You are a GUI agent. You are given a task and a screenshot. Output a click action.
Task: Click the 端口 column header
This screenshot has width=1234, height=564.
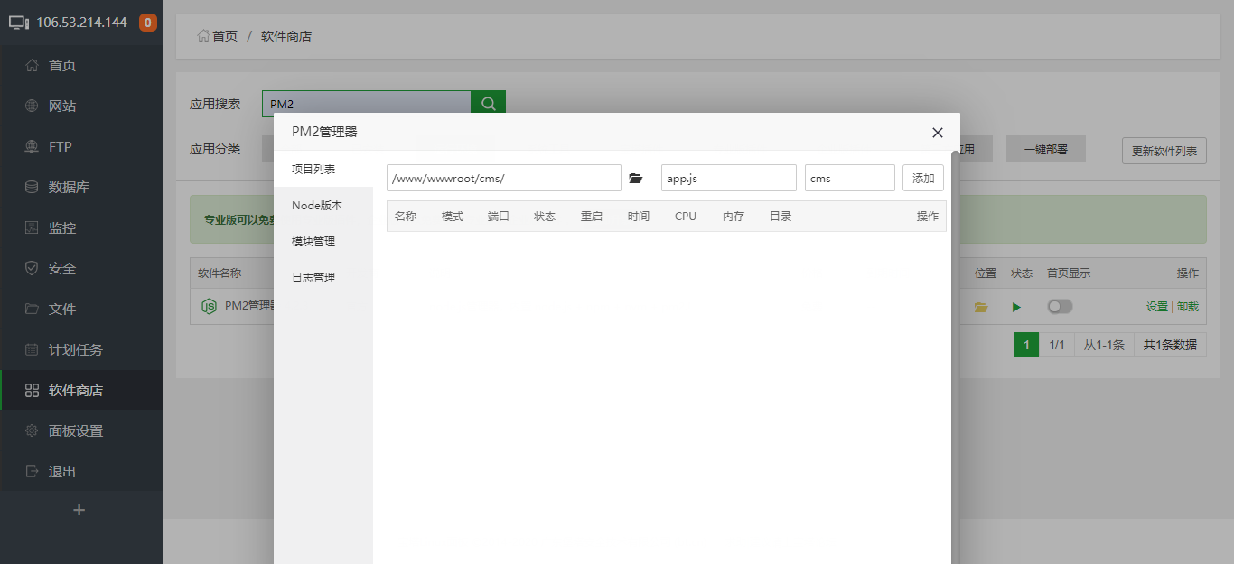[499, 217]
